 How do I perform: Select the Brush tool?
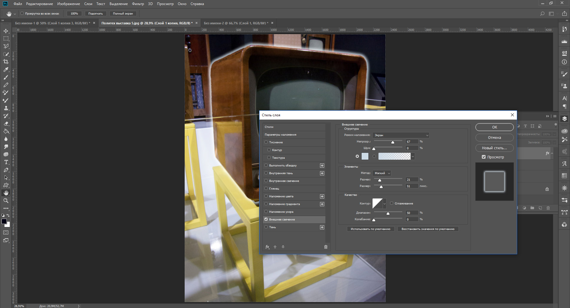6,77
